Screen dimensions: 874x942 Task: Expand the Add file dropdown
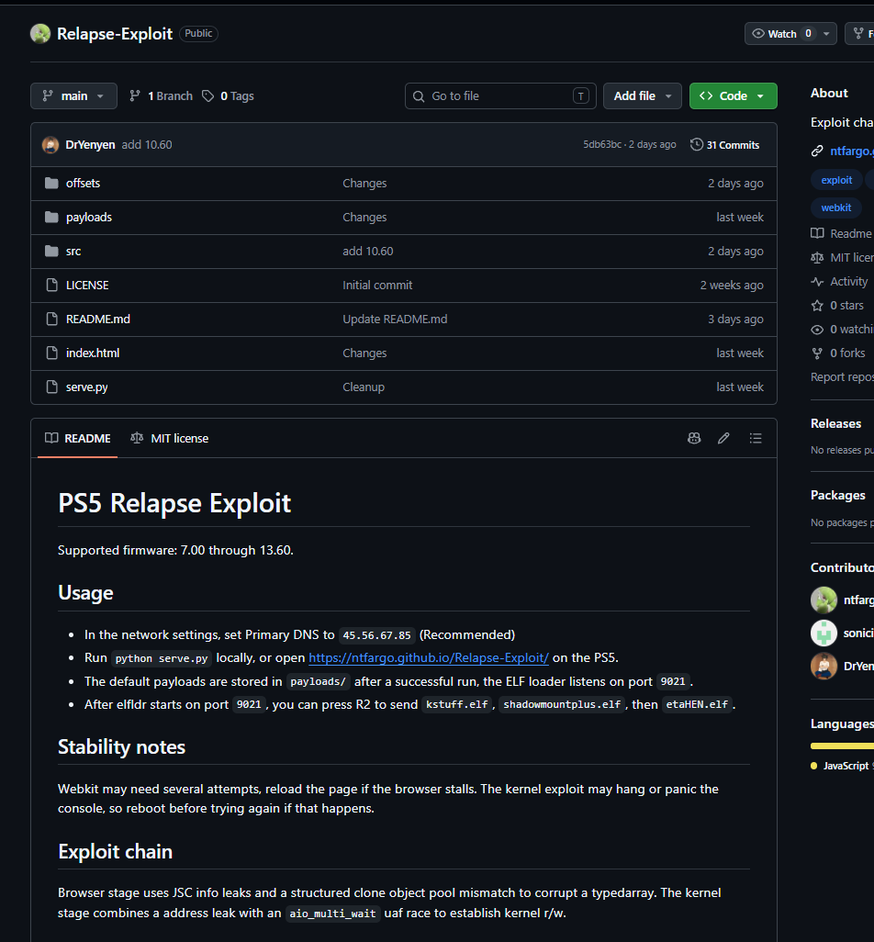pyautogui.click(x=642, y=96)
